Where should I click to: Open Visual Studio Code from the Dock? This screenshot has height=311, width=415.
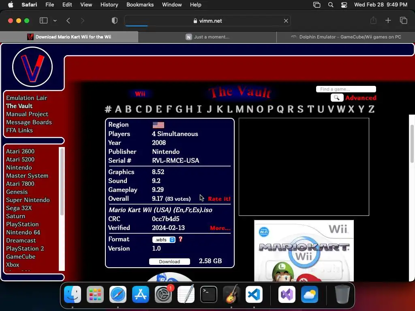pyautogui.click(x=254, y=294)
